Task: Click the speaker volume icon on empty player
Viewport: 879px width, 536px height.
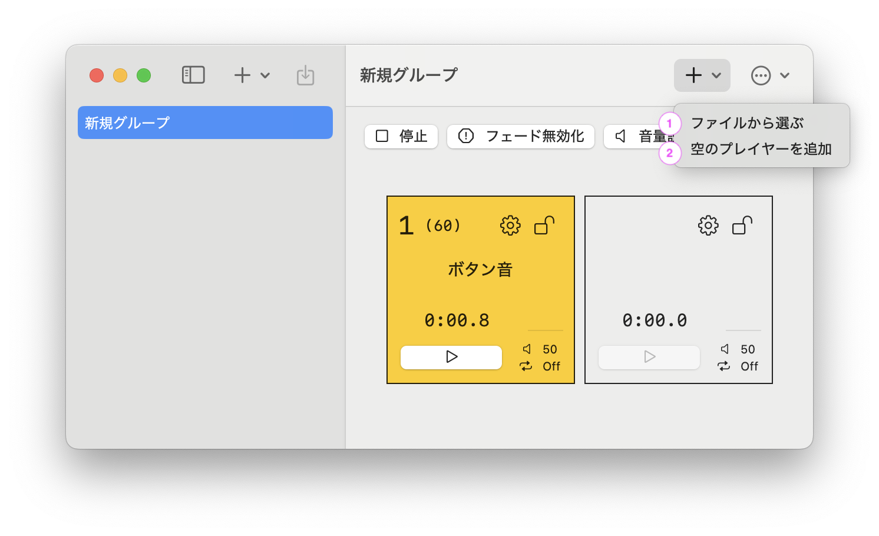Action: pos(725,349)
